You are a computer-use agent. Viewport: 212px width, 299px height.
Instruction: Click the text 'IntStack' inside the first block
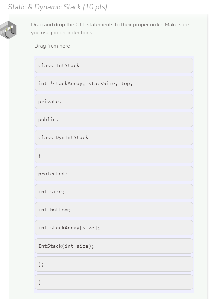pyautogui.click(x=68, y=65)
